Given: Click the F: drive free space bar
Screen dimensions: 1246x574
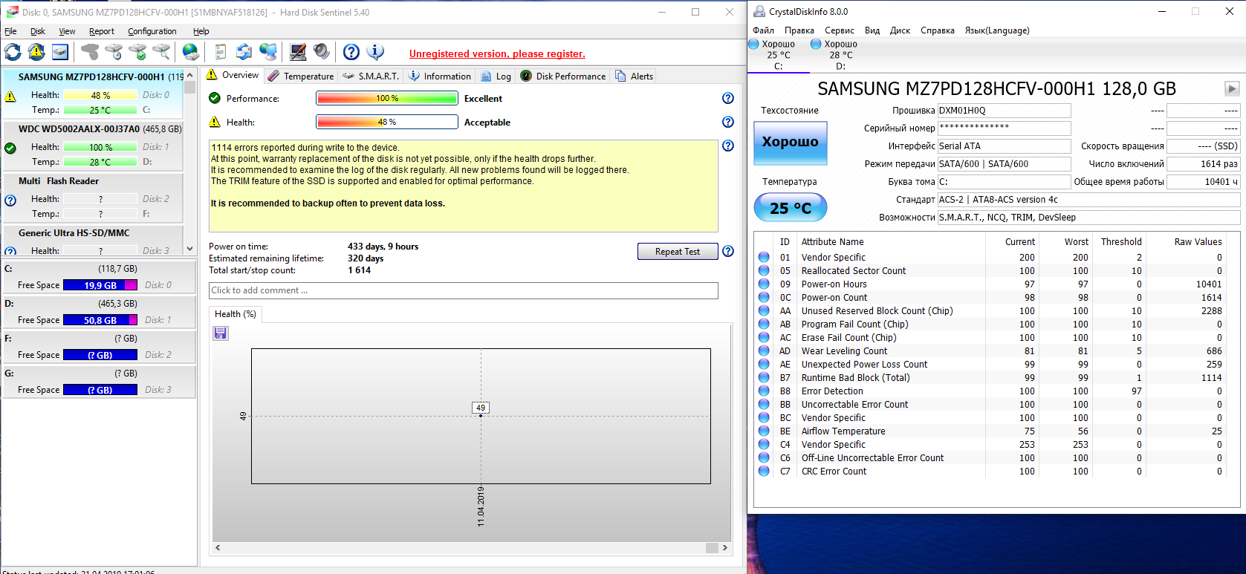Looking at the screenshot, I should pos(100,355).
